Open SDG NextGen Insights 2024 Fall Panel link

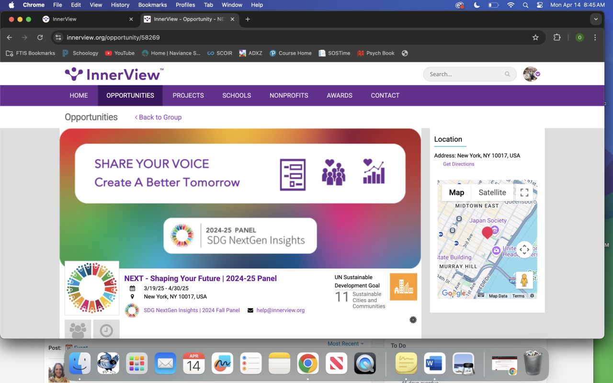click(192, 310)
